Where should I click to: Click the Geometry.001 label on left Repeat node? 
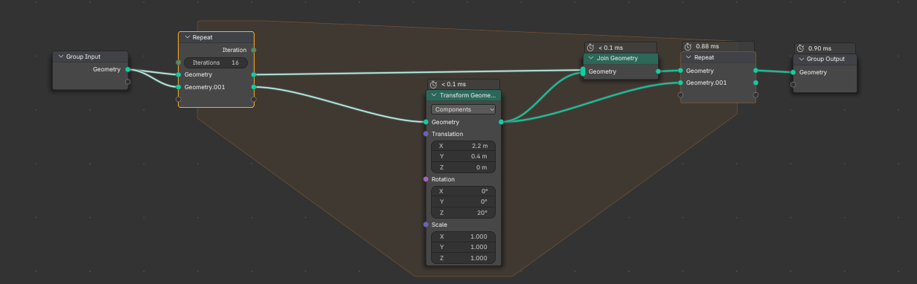pyautogui.click(x=205, y=87)
